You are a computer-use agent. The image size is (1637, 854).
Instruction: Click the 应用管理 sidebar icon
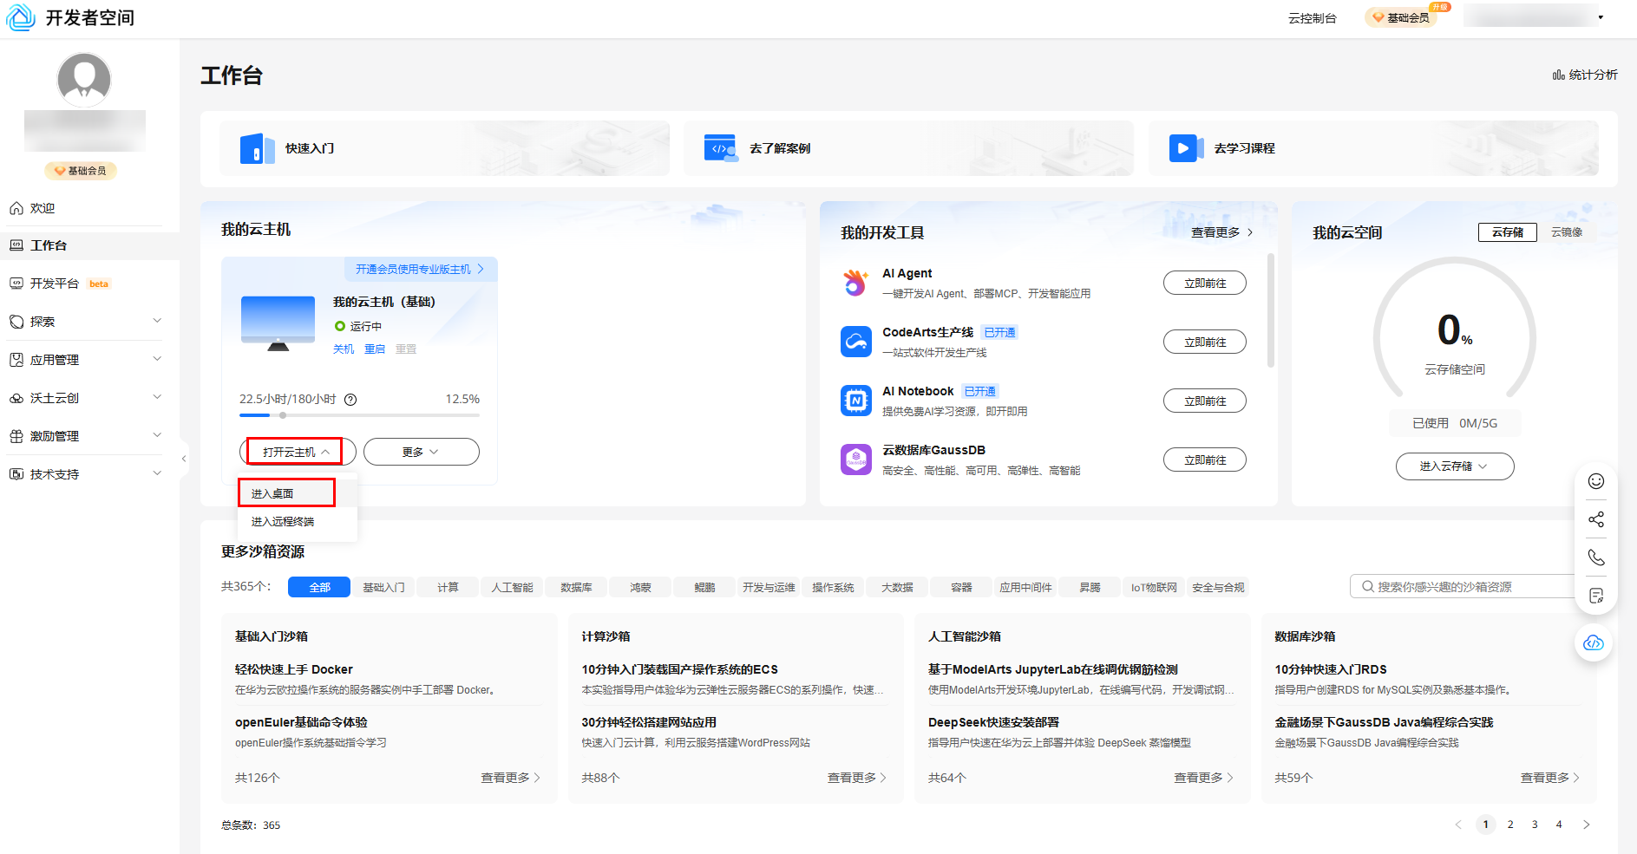pos(16,360)
